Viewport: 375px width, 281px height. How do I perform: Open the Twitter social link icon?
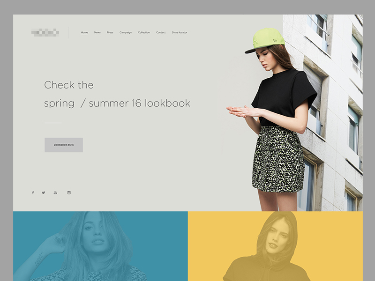pyautogui.click(x=44, y=192)
